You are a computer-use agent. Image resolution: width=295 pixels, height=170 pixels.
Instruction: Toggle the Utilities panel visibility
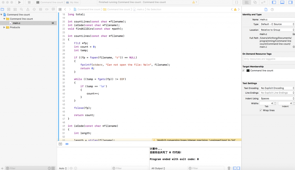pos(290,2)
